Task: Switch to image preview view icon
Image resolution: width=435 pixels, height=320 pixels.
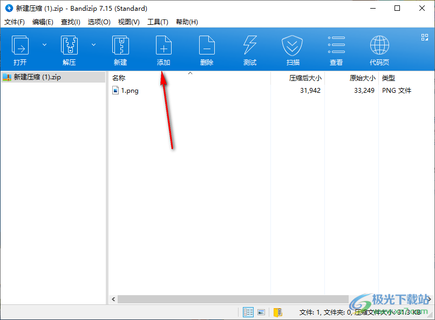Action: 261,312
